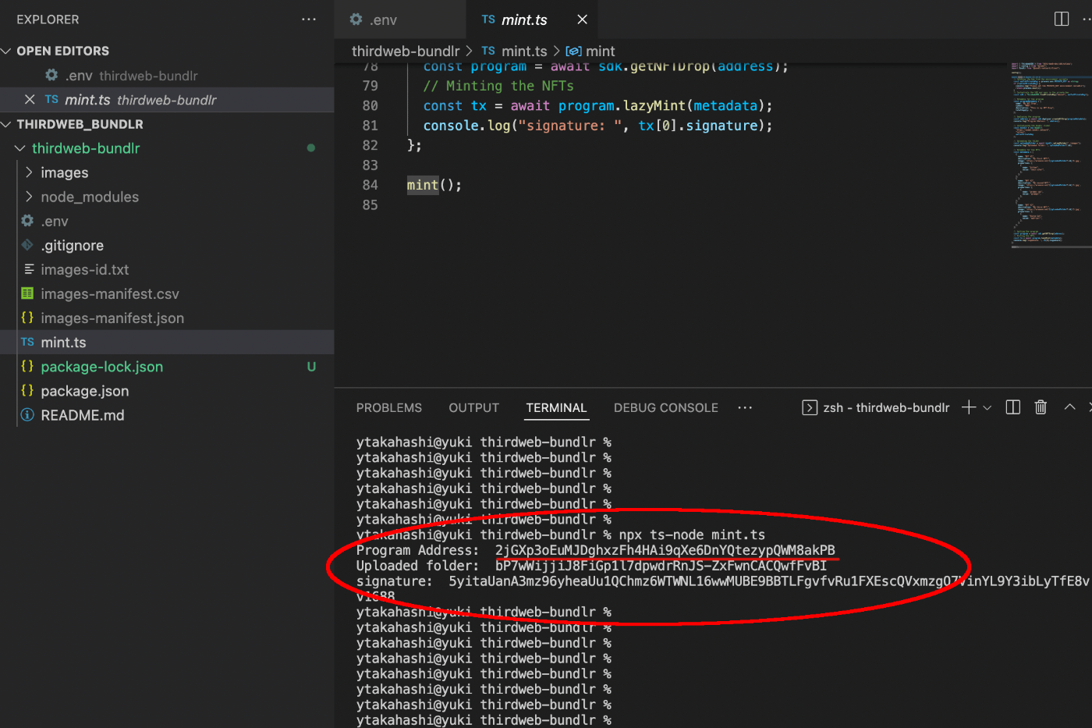Collapse the thirdweb-bundlr folder

[x=20, y=148]
